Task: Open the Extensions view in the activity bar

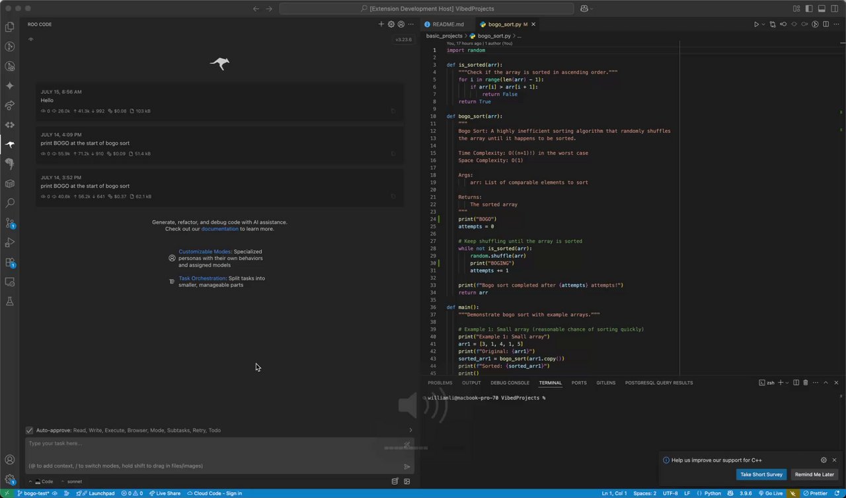Action: [x=10, y=262]
